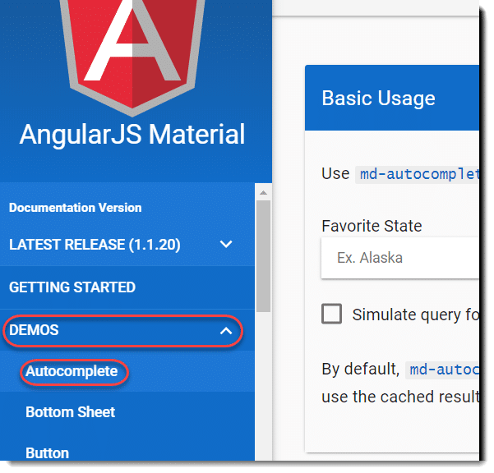The image size is (494, 473).
Task: Open the Button demo
Action: (x=47, y=453)
